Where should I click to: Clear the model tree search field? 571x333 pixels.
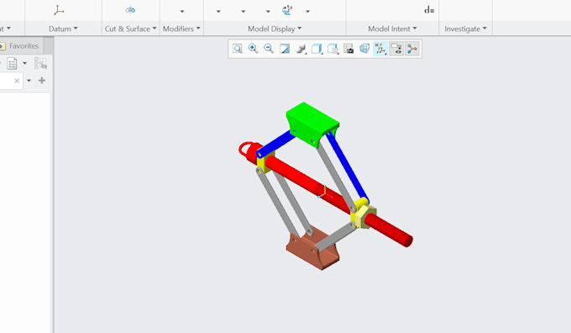point(17,81)
